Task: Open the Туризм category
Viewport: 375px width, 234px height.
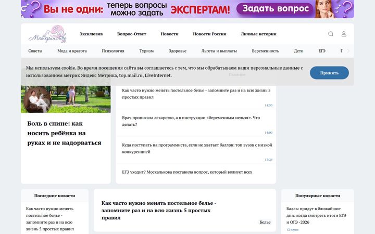Action: pos(146,51)
